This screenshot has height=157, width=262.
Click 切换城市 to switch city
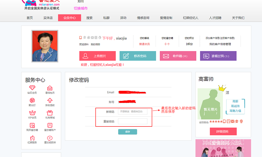click(x=80, y=8)
